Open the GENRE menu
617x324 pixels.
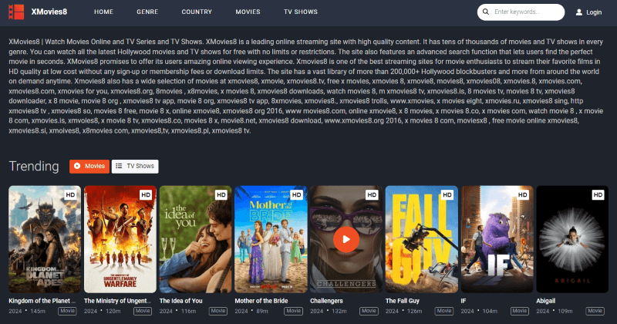pyautogui.click(x=147, y=12)
